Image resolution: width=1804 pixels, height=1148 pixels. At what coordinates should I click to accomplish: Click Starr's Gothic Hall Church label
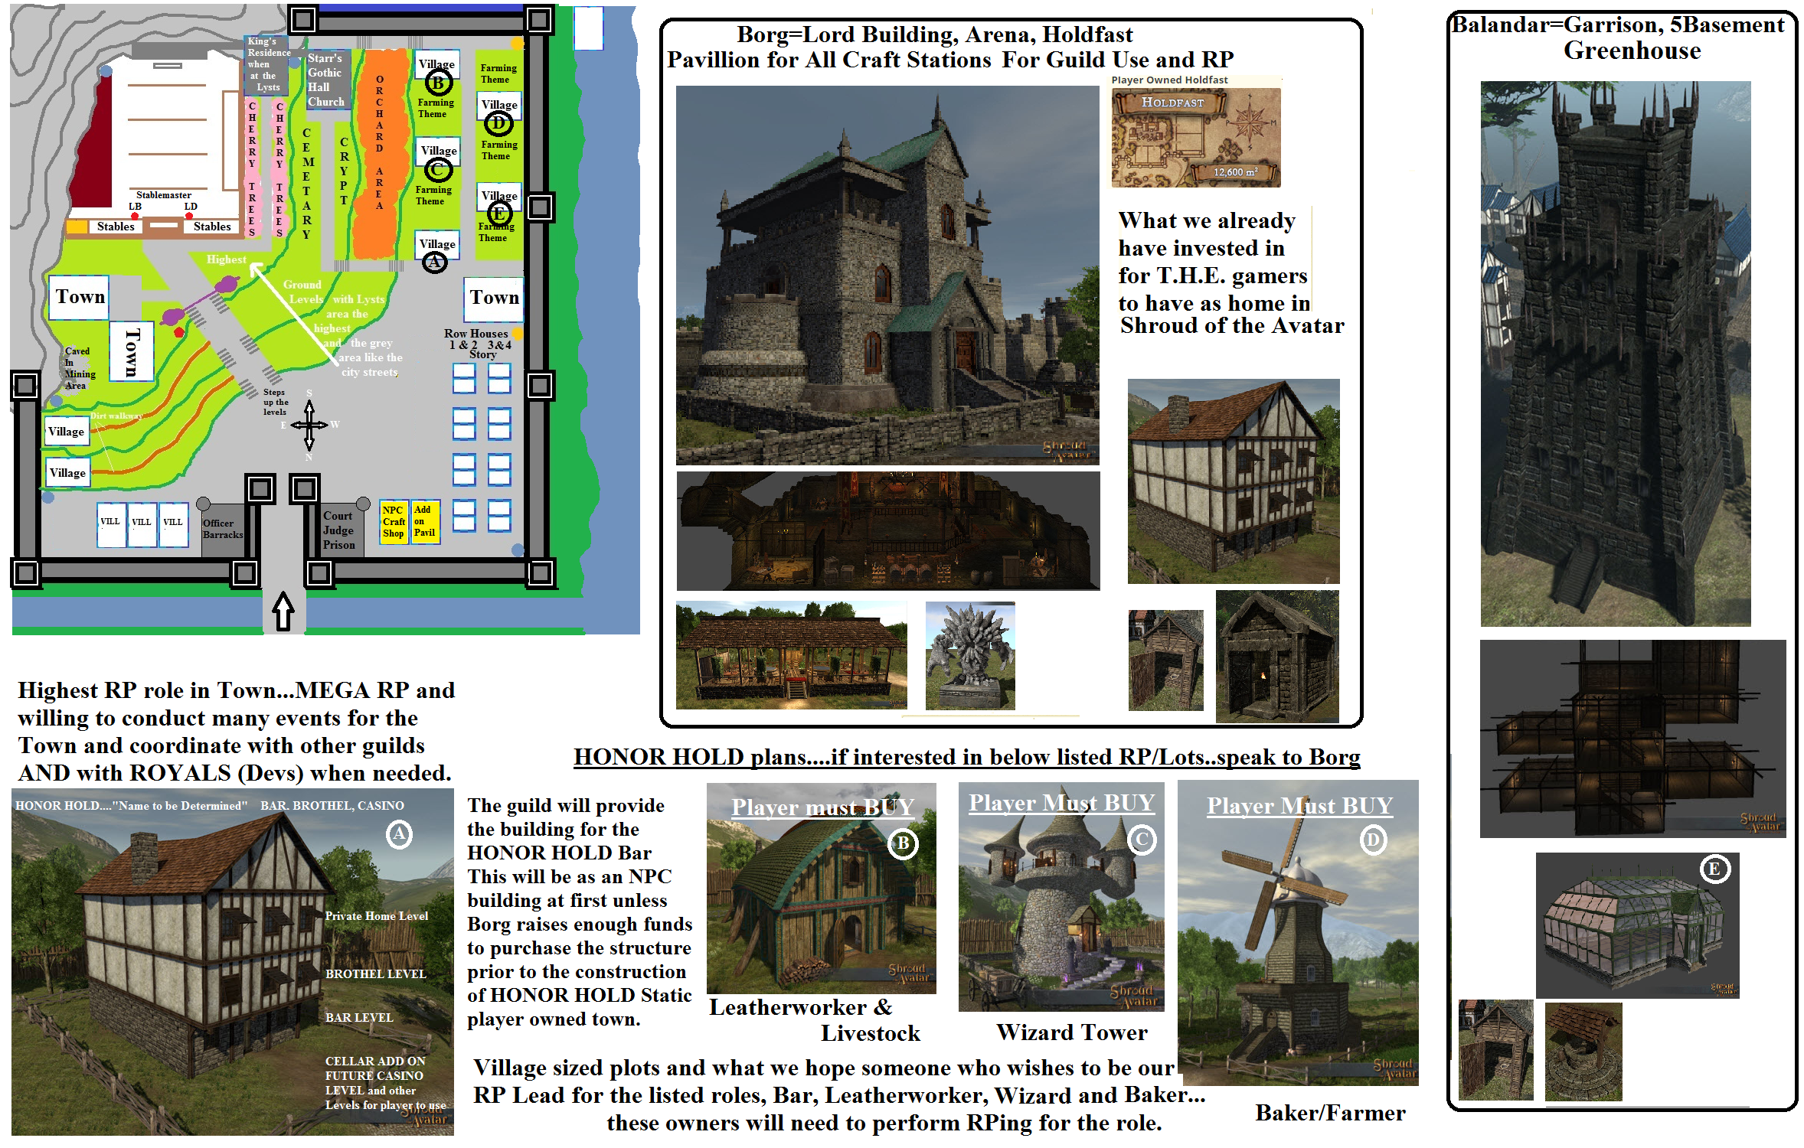tap(326, 80)
